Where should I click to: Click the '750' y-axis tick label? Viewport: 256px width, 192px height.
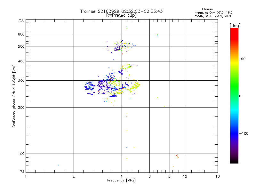coord(21,20)
